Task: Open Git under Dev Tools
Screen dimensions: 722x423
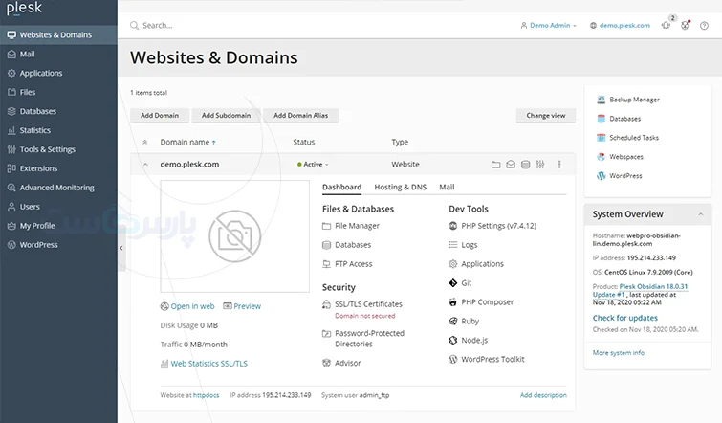Action: click(x=460, y=283)
